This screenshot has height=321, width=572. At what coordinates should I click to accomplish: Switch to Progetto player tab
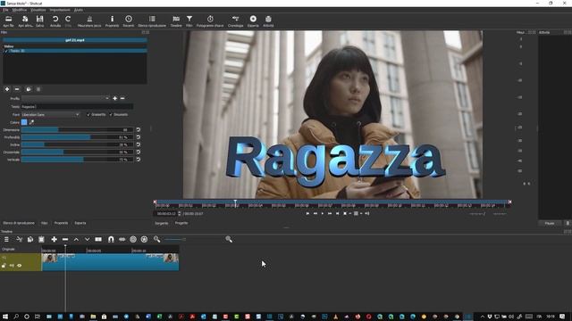(x=181, y=223)
